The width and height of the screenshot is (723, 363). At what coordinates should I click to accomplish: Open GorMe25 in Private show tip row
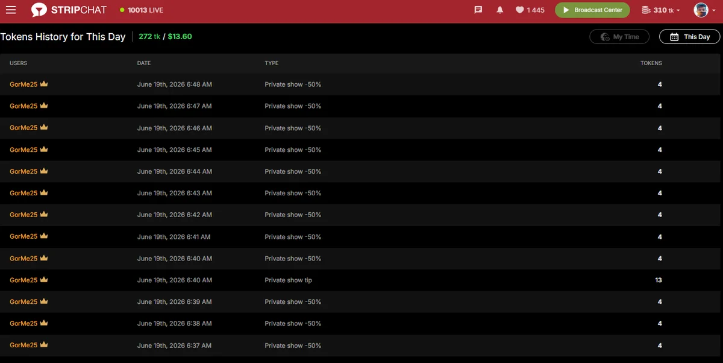[x=23, y=280]
